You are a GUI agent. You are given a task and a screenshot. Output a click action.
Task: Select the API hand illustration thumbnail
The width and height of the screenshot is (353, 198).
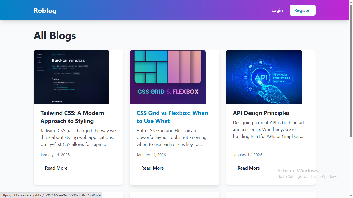[264, 77]
